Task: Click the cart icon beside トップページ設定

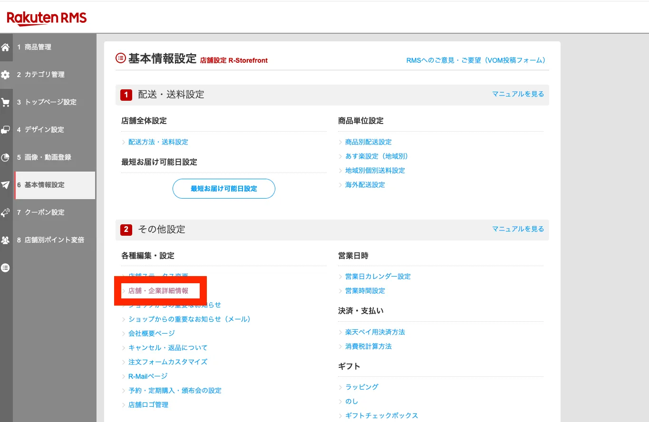Action: pos(5,102)
